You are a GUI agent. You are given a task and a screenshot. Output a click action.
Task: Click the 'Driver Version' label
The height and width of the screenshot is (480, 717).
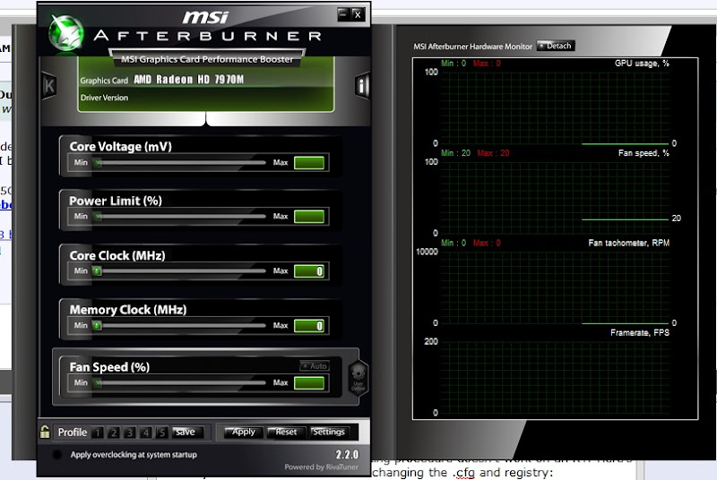pyautogui.click(x=104, y=98)
